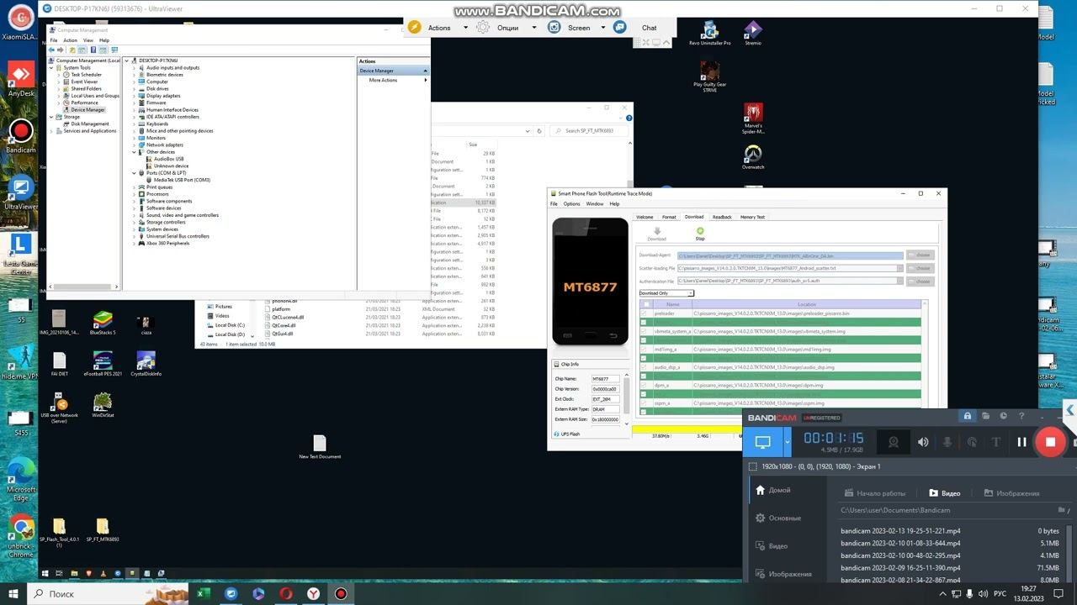Collapse Other devices node in Device Manager
The height and width of the screenshot is (605, 1077).
coord(135,152)
